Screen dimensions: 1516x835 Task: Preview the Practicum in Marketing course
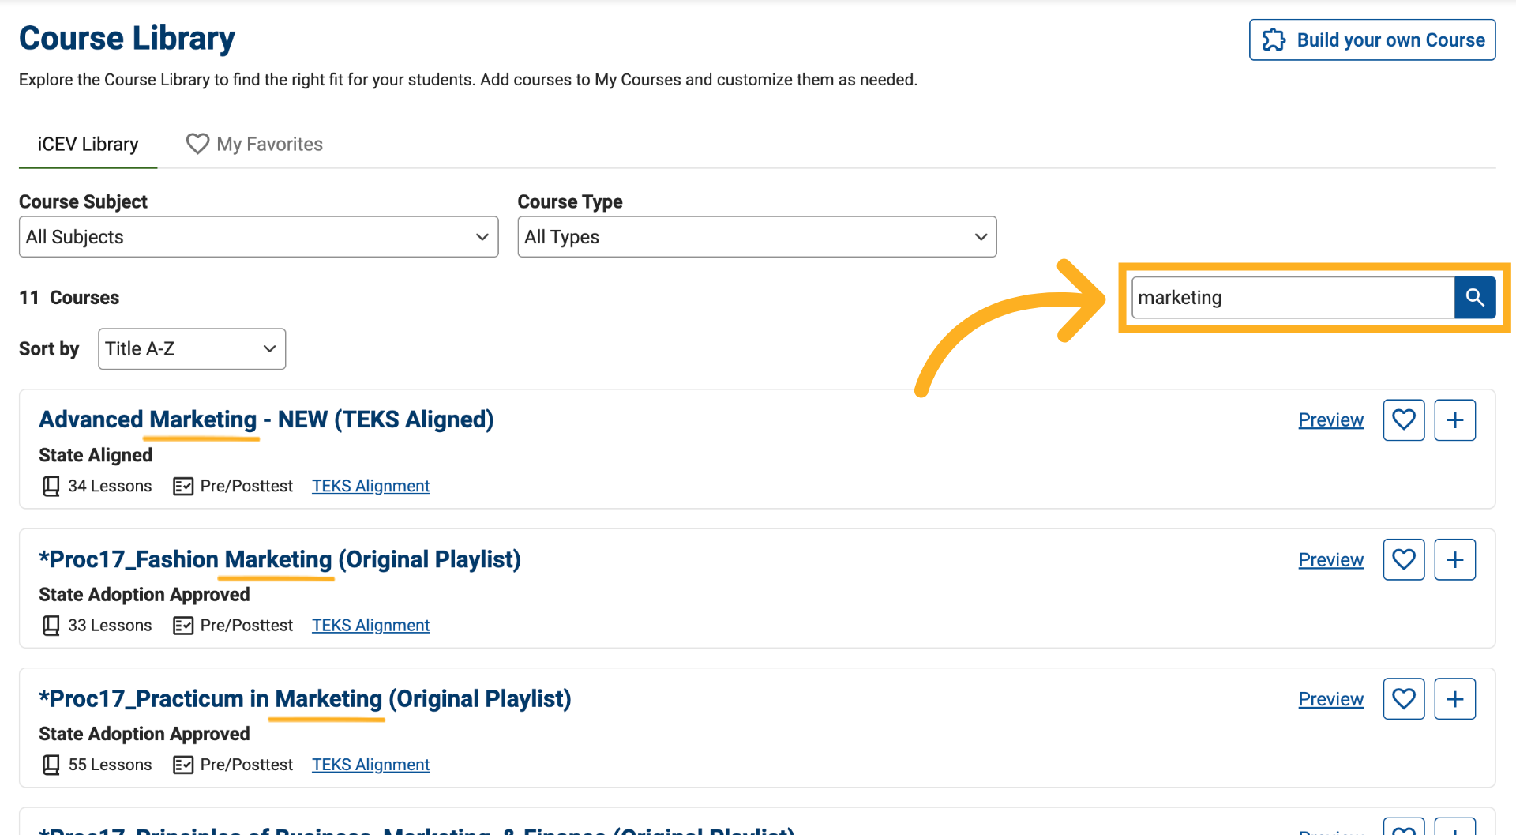coord(1330,699)
